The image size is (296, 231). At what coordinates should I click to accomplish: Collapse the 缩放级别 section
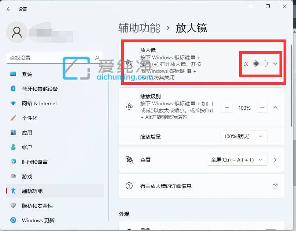(x=275, y=107)
